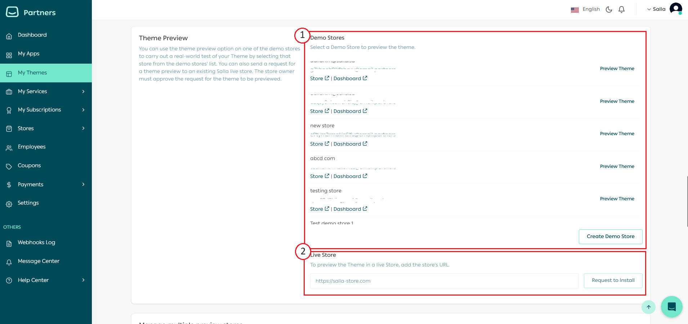Expand the My Services submenu chevron

click(x=83, y=91)
